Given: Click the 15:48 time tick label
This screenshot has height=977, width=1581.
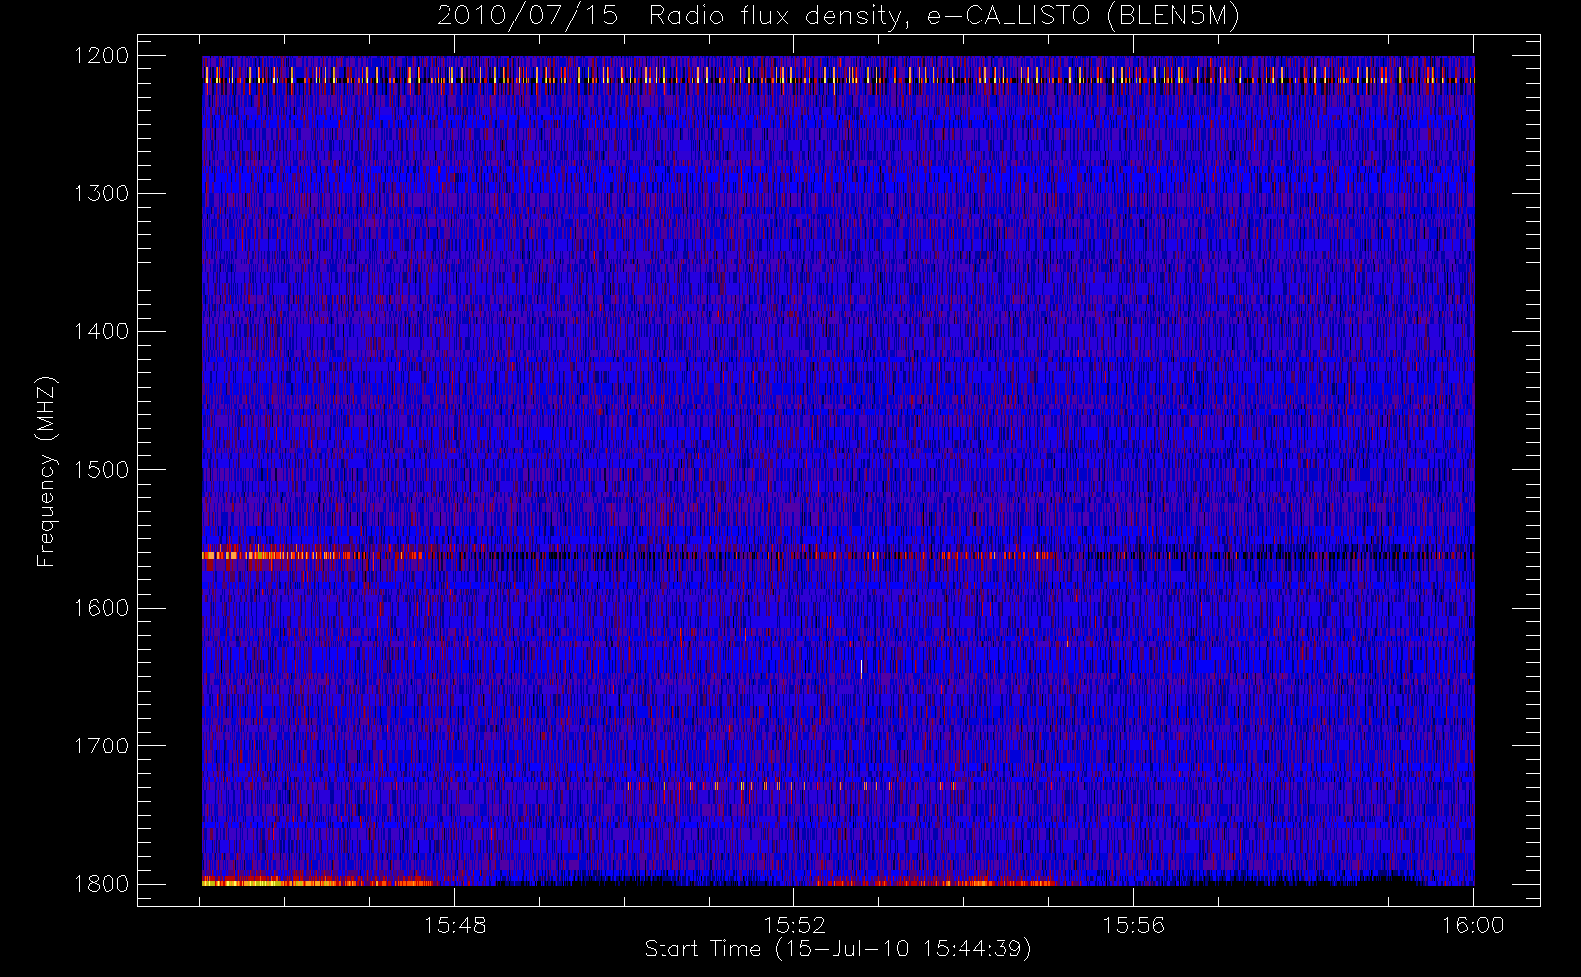Looking at the screenshot, I should pyautogui.click(x=454, y=925).
